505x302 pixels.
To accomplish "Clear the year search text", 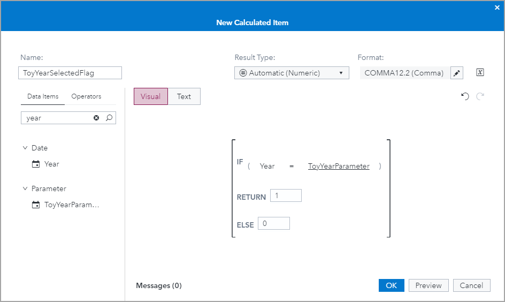I will click(96, 118).
